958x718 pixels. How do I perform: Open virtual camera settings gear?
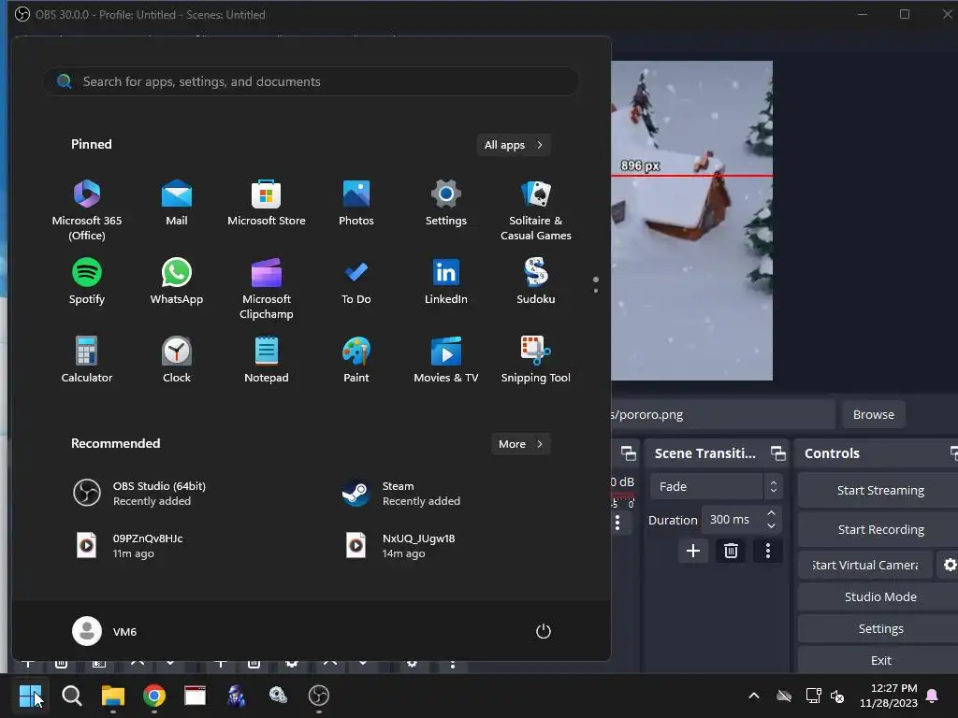(x=950, y=565)
